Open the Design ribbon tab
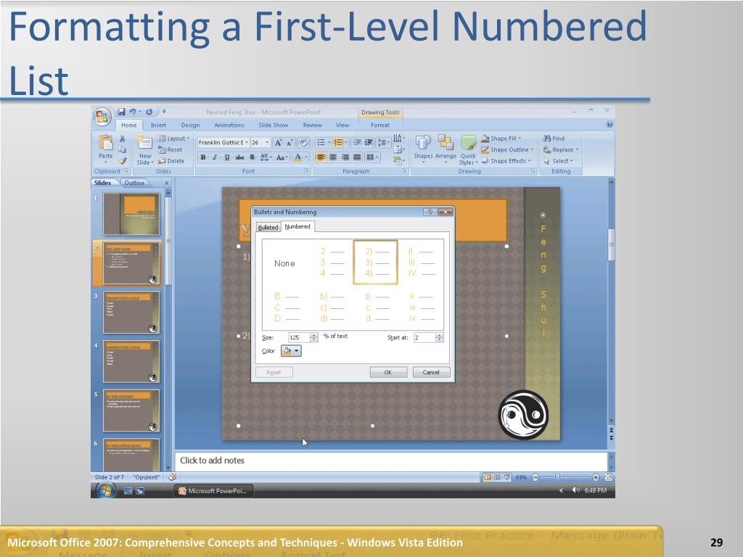The image size is (743, 557). [190, 125]
